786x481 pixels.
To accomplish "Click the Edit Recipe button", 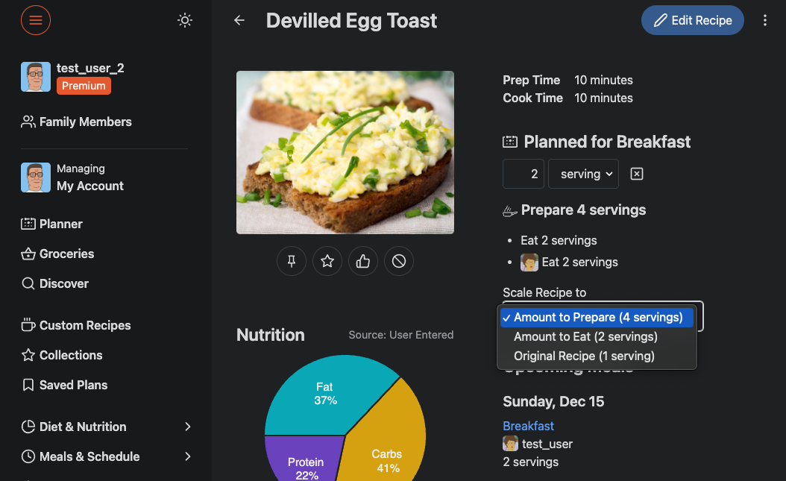I will tap(692, 20).
